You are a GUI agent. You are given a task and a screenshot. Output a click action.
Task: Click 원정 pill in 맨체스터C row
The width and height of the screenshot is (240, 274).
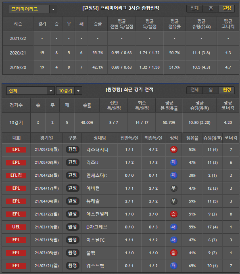73,175
